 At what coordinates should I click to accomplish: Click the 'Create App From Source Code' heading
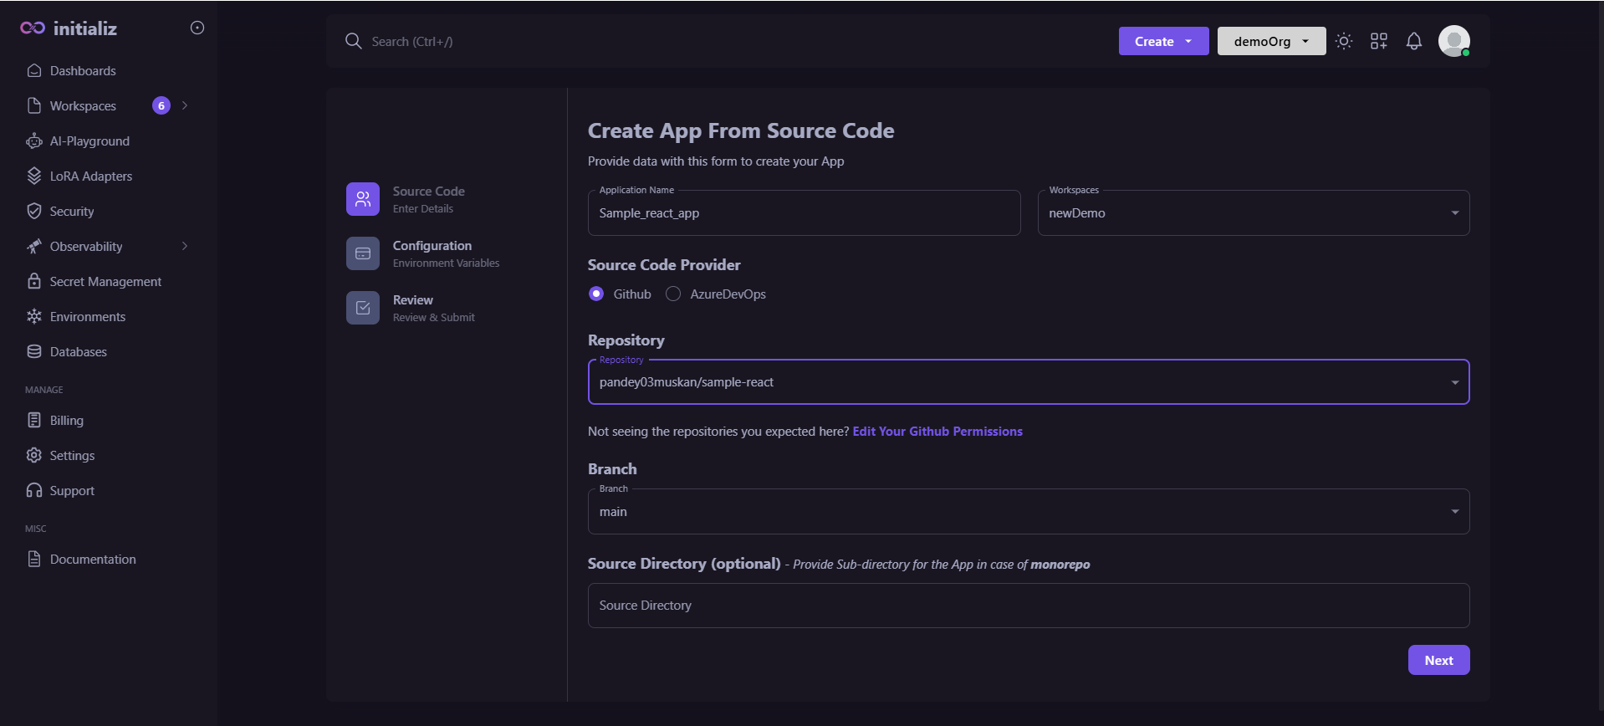coord(741,130)
